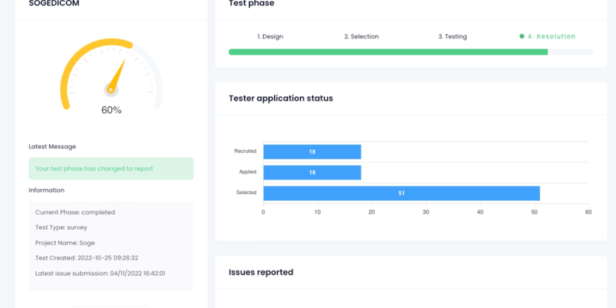The width and height of the screenshot is (616, 308).
Task: Select the 1. Design phase step
Action: [270, 37]
